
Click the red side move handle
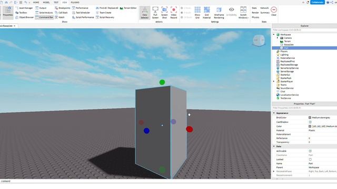click(190, 129)
